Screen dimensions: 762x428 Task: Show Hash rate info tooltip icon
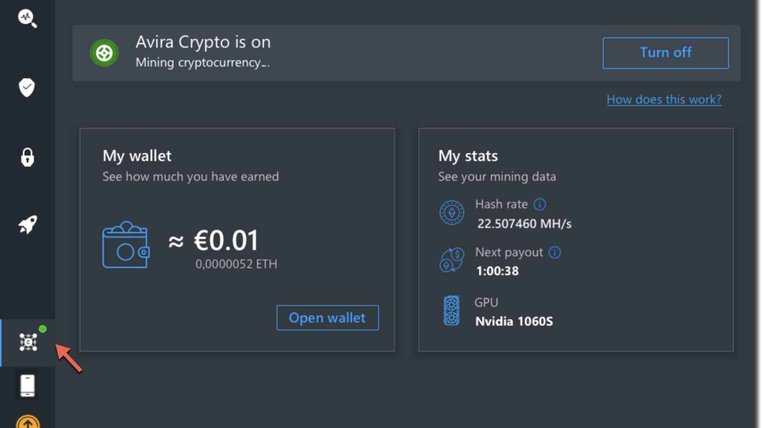point(539,204)
